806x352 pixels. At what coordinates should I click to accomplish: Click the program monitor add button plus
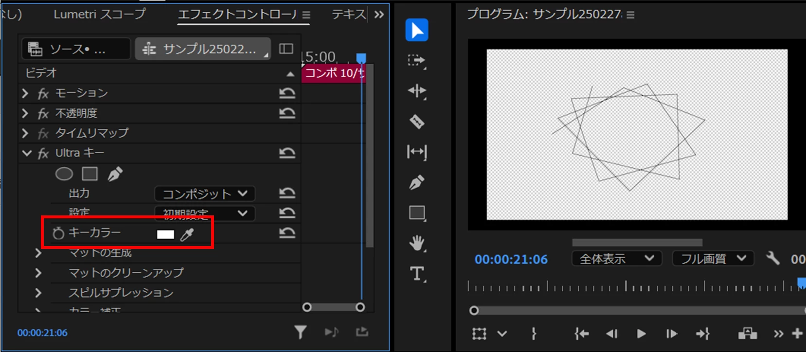coord(797,334)
